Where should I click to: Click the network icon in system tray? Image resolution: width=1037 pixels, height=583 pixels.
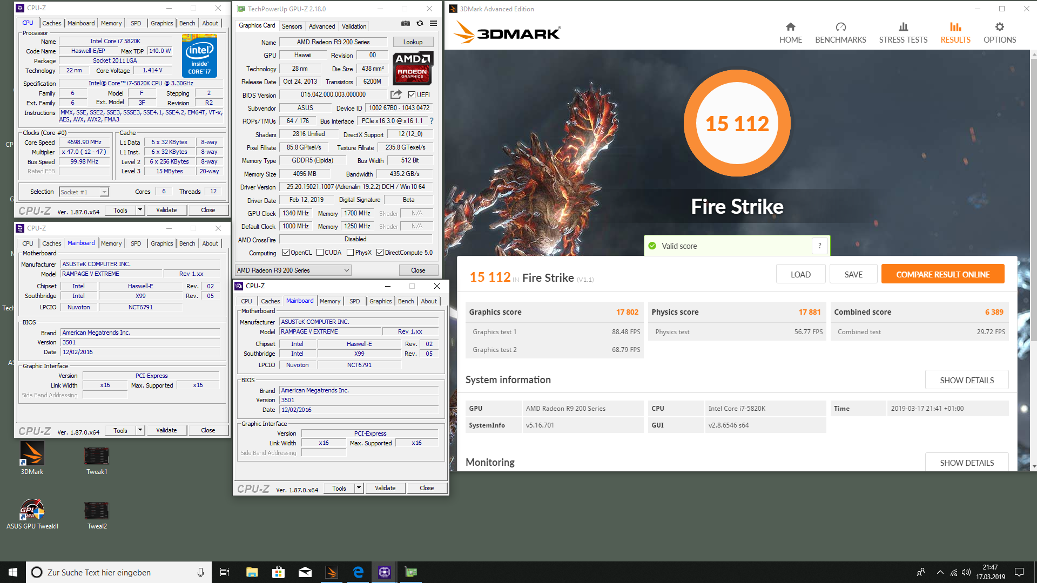[954, 572]
